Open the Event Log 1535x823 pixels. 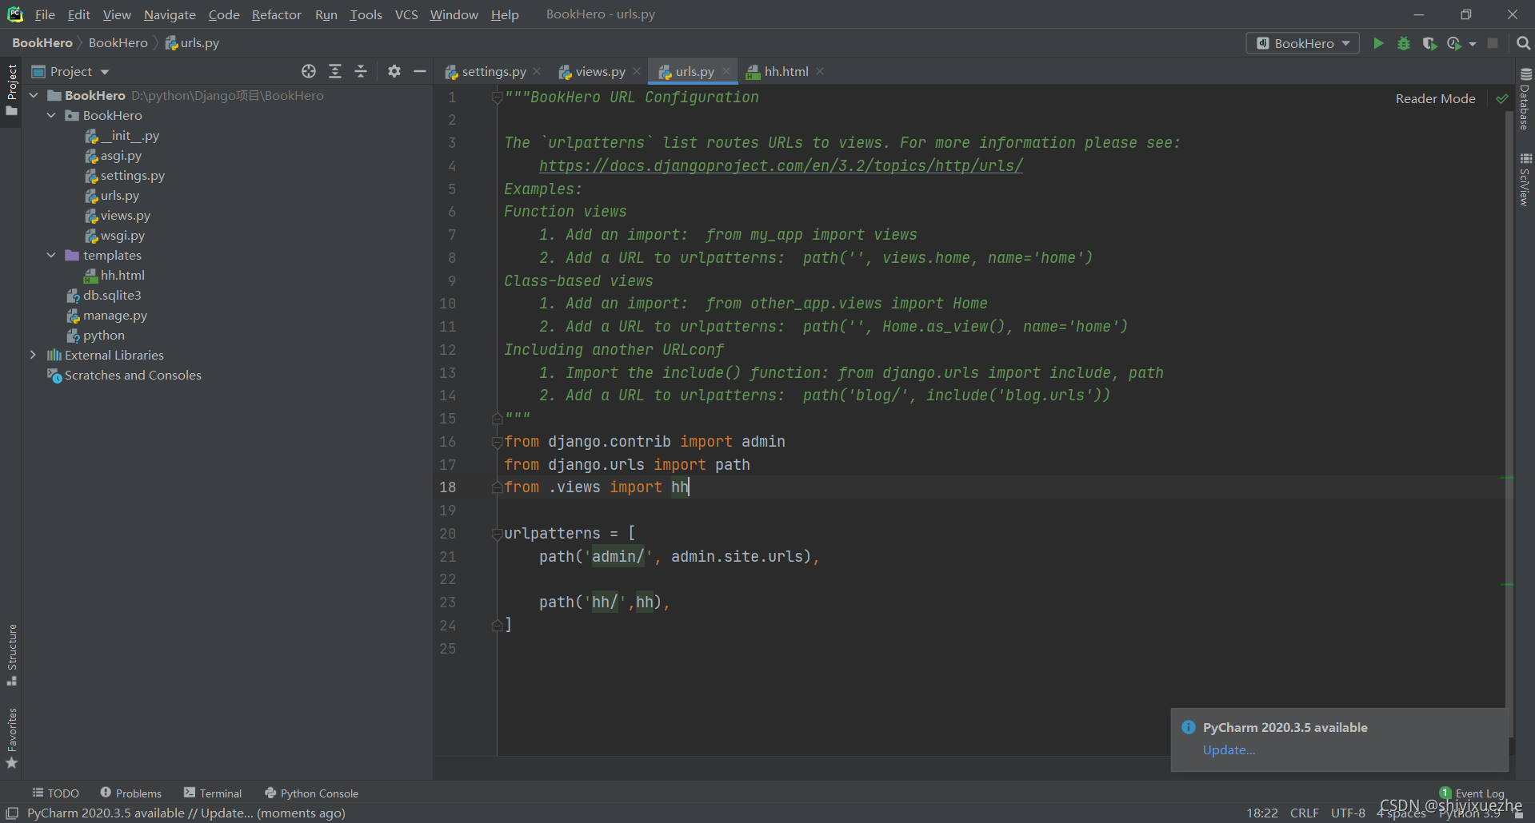pos(1472,793)
